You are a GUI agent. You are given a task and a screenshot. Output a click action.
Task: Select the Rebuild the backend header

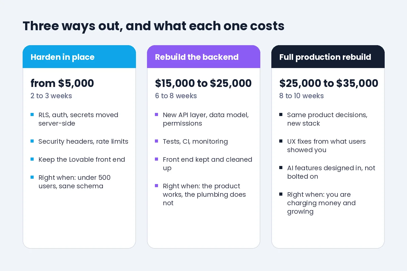[x=203, y=57]
